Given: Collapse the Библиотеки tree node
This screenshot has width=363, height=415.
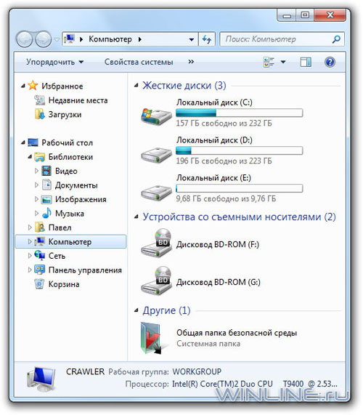Looking at the screenshot, I should [x=30, y=157].
